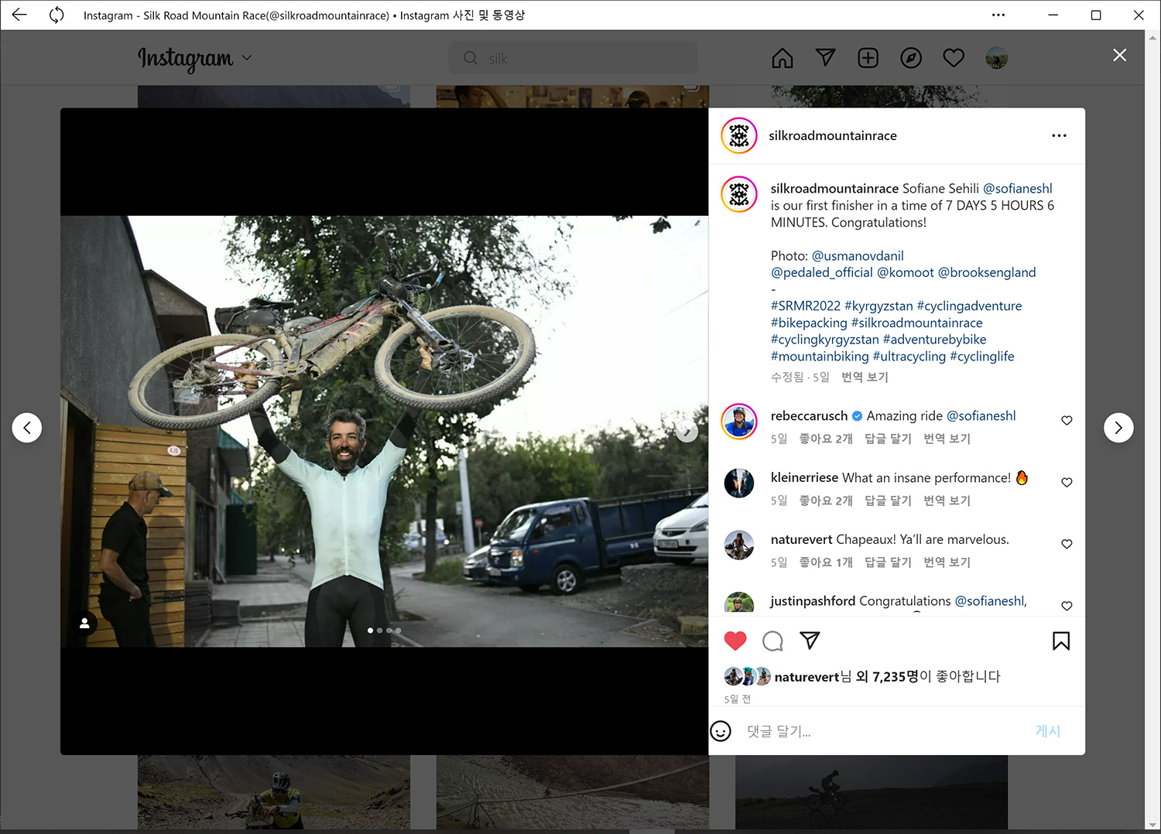Open the Instagram home feed
Screen dimensions: 1161x834
[783, 58]
